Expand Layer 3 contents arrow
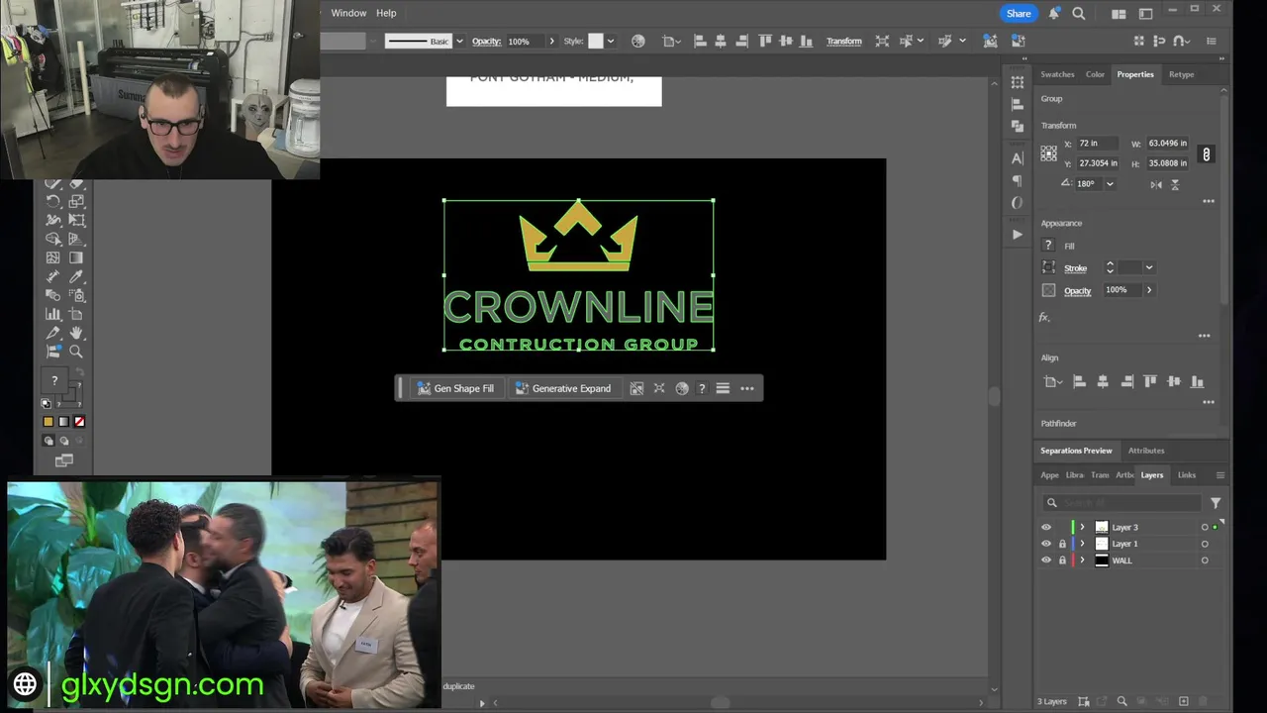Image resolution: width=1267 pixels, height=713 pixels. coord(1082,527)
